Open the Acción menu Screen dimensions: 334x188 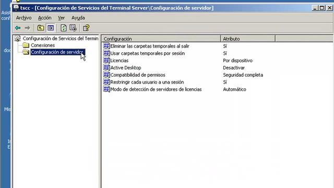click(x=44, y=18)
